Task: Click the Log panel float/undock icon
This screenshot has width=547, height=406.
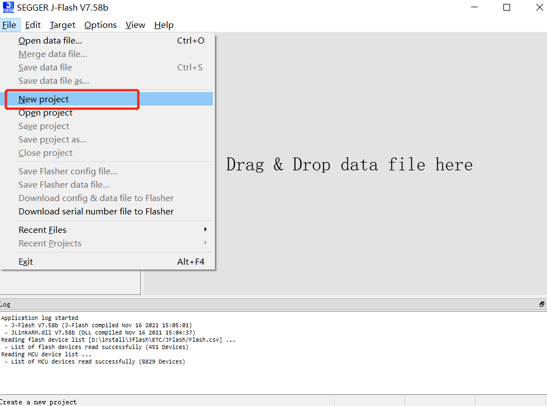Action: (x=541, y=304)
